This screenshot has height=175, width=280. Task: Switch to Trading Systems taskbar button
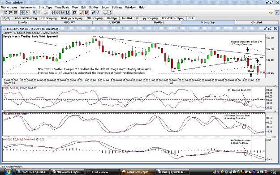pyautogui.click(x=172, y=172)
